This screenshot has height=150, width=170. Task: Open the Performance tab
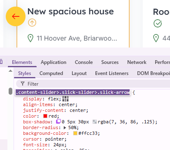(x=162, y=62)
